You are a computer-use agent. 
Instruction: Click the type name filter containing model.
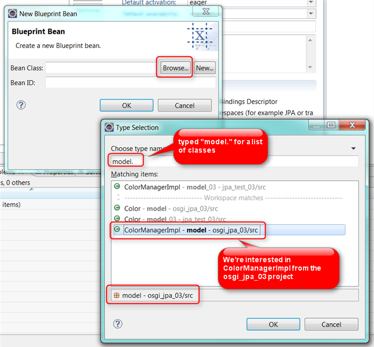click(x=234, y=162)
